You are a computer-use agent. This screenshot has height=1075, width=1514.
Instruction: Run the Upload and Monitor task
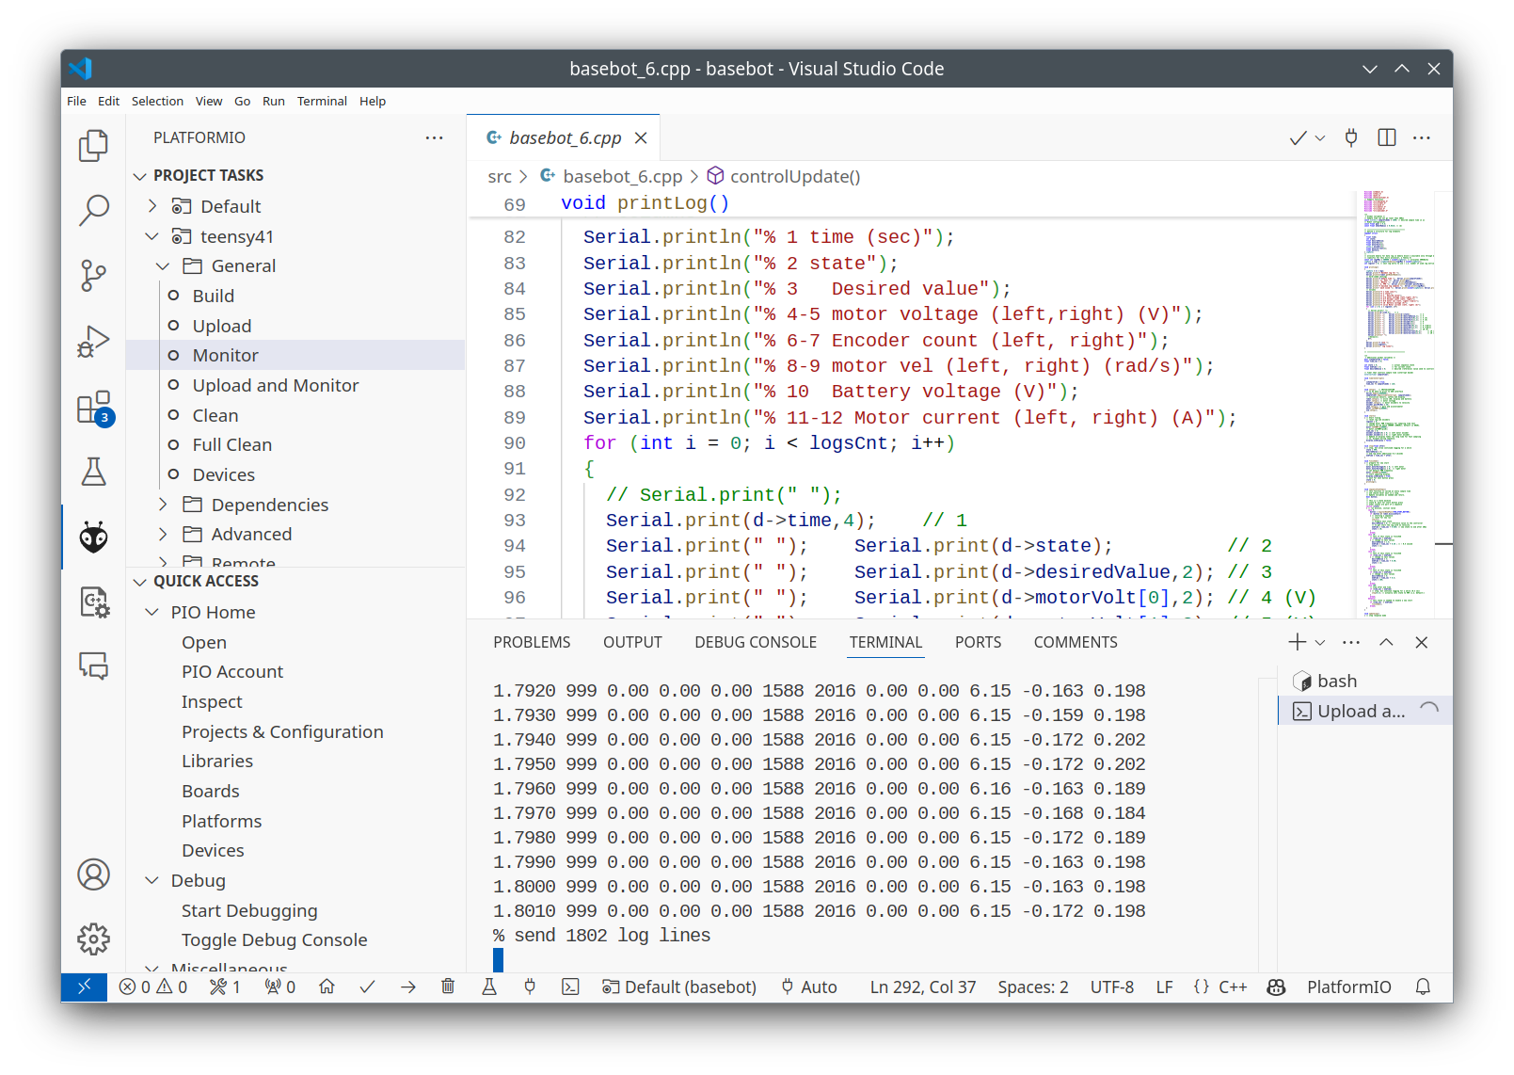[x=275, y=385]
